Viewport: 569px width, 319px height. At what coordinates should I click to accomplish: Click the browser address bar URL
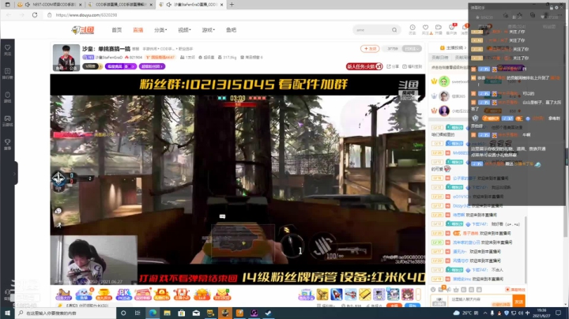pyautogui.click(x=86, y=15)
